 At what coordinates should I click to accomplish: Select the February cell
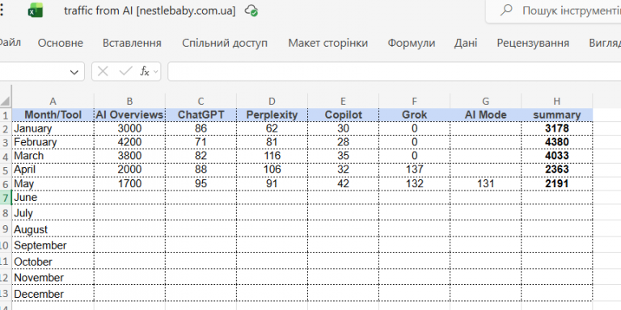tap(53, 142)
